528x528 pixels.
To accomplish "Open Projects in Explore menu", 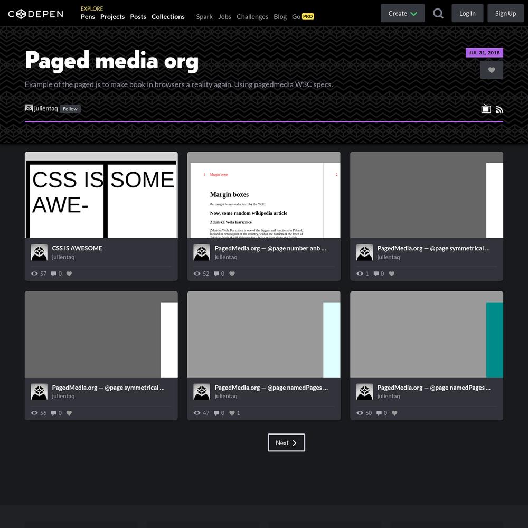I will (112, 16).
